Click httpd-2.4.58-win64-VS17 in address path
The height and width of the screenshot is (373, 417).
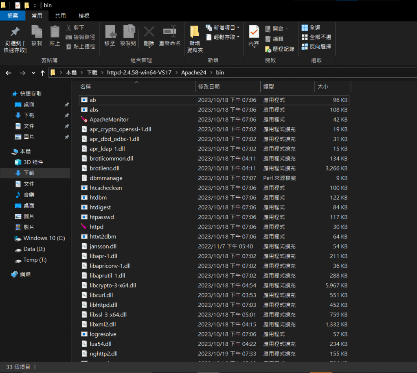[x=139, y=72]
